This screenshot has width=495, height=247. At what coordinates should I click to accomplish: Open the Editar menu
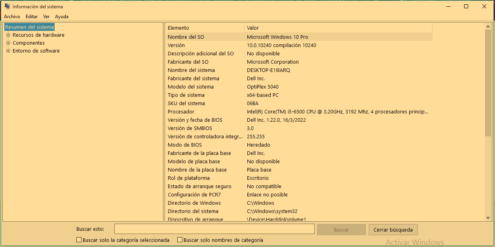(x=32, y=17)
